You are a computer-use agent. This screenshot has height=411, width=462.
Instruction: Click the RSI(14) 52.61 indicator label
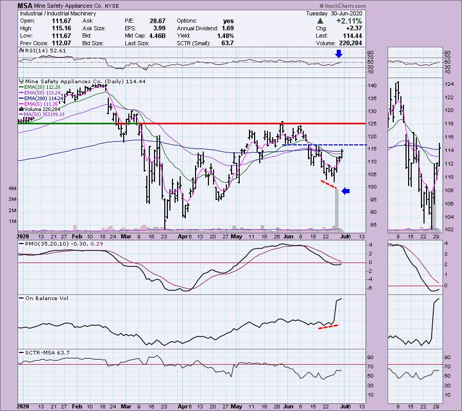pyautogui.click(x=45, y=51)
